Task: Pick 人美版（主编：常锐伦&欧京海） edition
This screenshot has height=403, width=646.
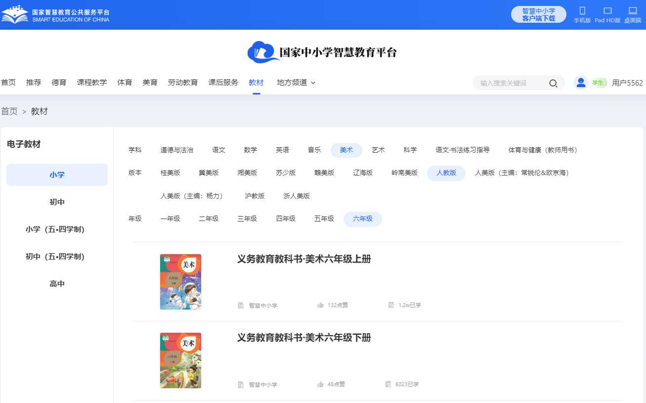Action: click(523, 173)
